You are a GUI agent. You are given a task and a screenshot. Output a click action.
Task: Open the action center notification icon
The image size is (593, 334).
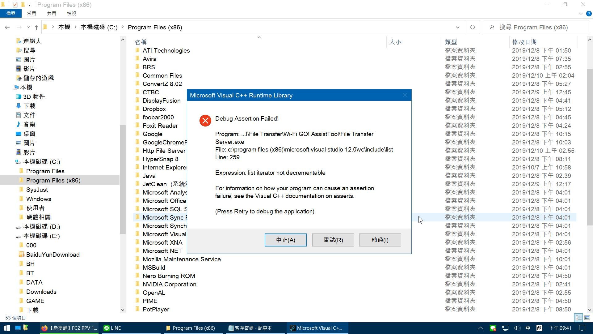point(582,328)
